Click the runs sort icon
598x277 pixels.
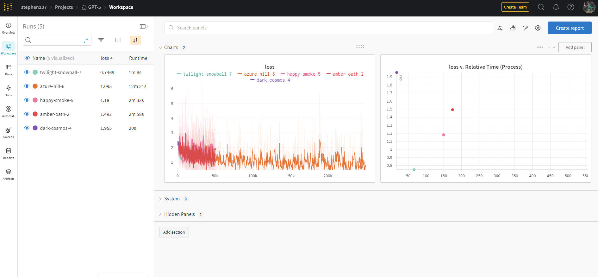pyautogui.click(x=135, y=40)
